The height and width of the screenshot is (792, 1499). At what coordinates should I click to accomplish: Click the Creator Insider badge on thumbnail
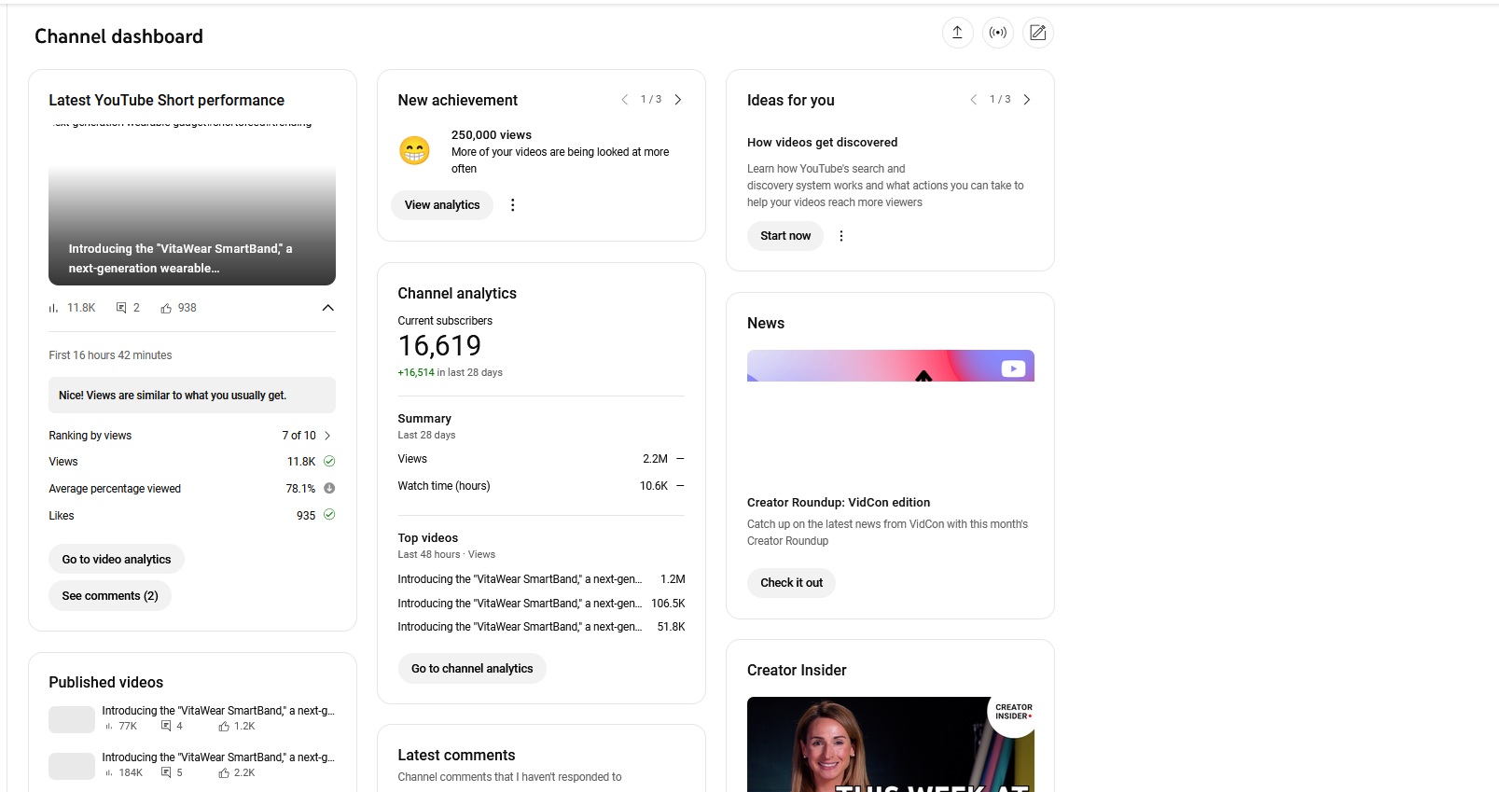pyautogui.click(x=1013, y=713)
